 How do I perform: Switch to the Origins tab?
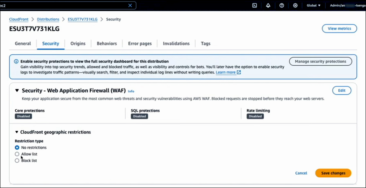point(78,44)
